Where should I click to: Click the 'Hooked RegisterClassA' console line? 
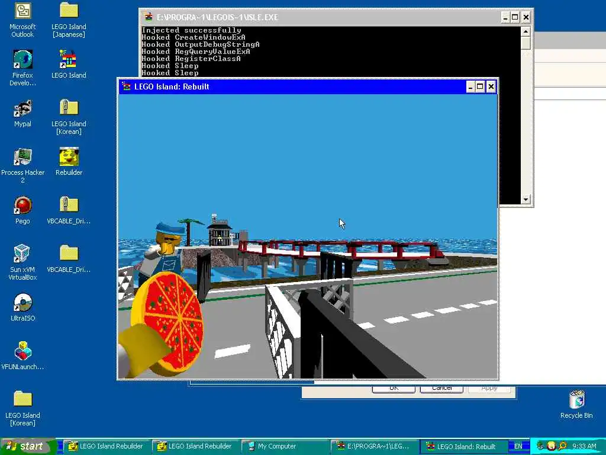tap(191, 59)
